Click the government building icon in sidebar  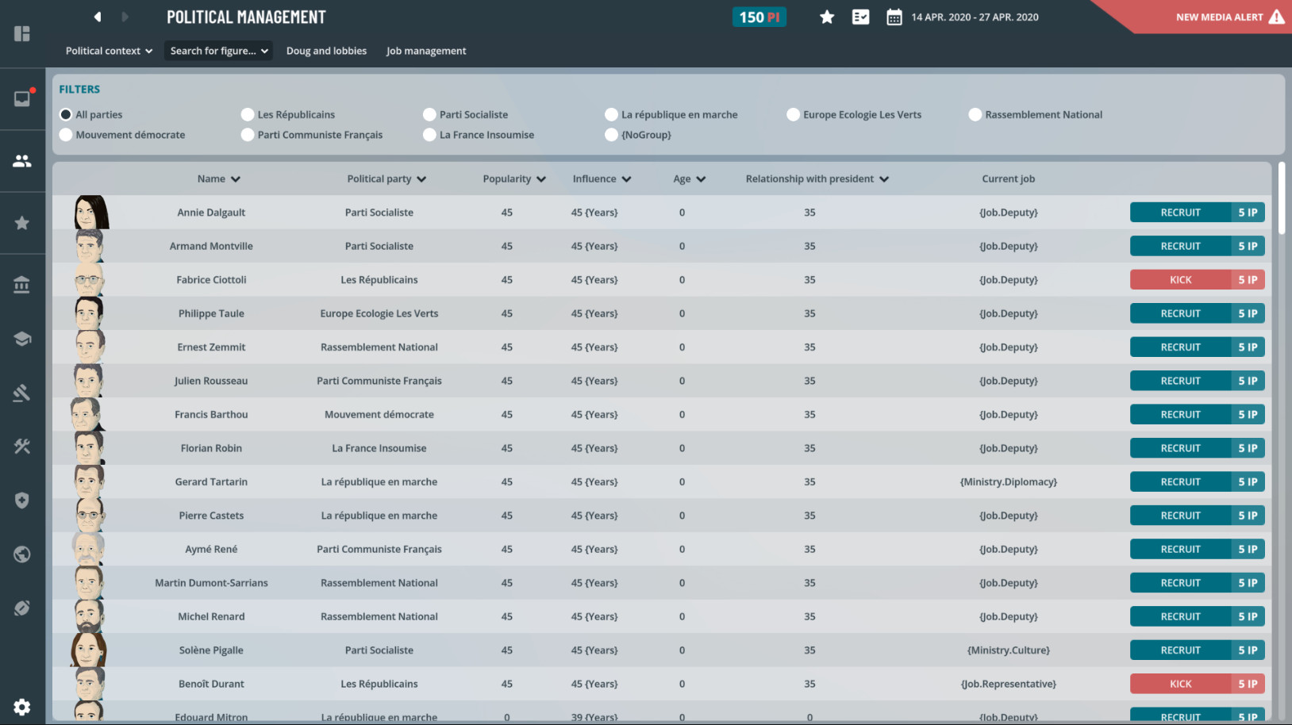click(x=22, y=285)
